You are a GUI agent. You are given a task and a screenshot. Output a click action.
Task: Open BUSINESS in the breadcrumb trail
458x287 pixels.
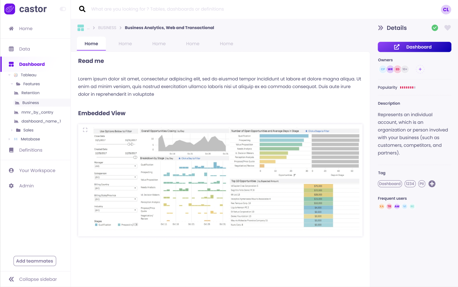[107, 28]
